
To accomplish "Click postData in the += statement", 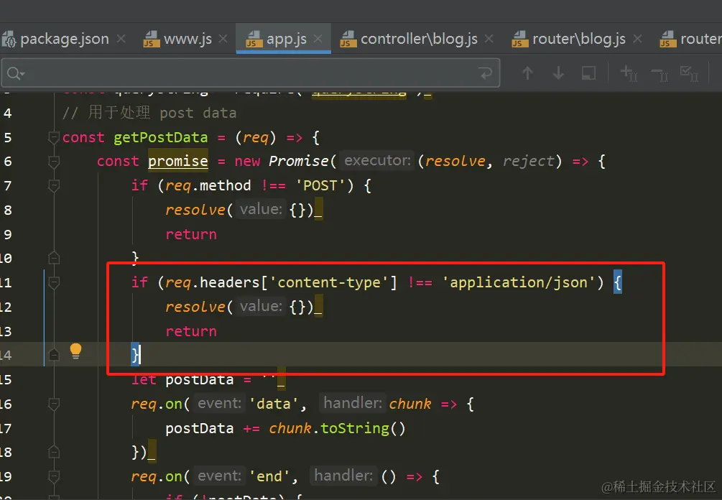I will 200,428.
